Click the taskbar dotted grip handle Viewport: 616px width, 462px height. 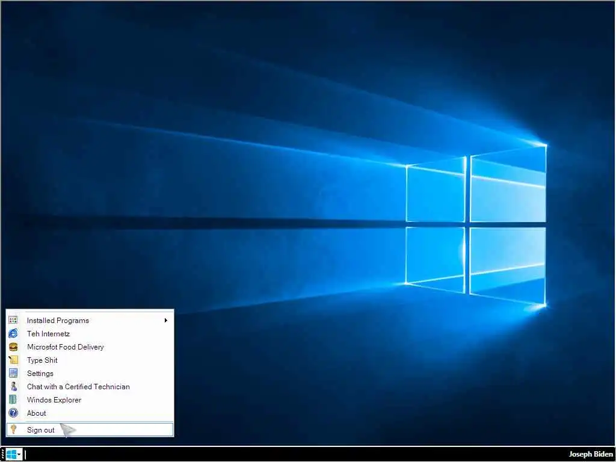pos(2,455)
